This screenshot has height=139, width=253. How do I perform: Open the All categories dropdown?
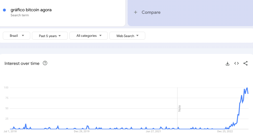pos(88,36)
